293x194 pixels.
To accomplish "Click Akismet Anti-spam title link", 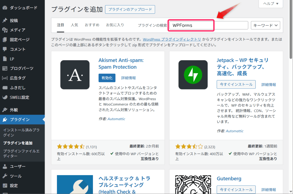I will pyautogui.click(x=121, y=64).
